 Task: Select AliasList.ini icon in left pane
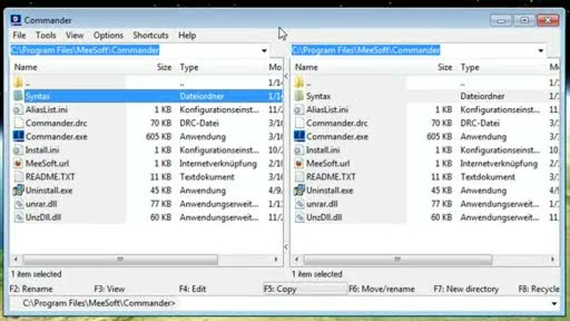(x=18, y=110)
